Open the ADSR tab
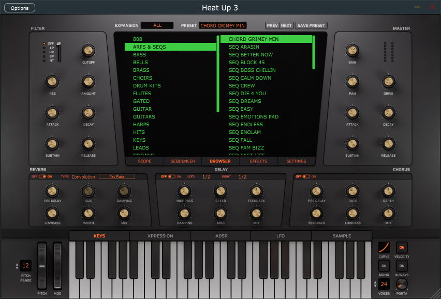 tap(222, 236)
